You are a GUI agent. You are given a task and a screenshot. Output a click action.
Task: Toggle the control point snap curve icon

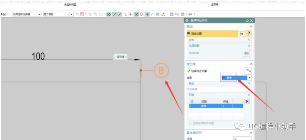pyautogui.click(x=125, y=14)
